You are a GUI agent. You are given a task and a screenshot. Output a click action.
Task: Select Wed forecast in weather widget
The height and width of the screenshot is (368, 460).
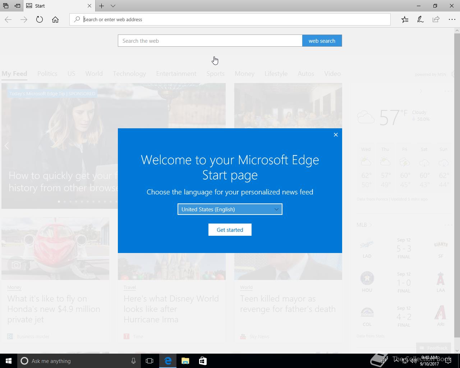pos(366,168)
